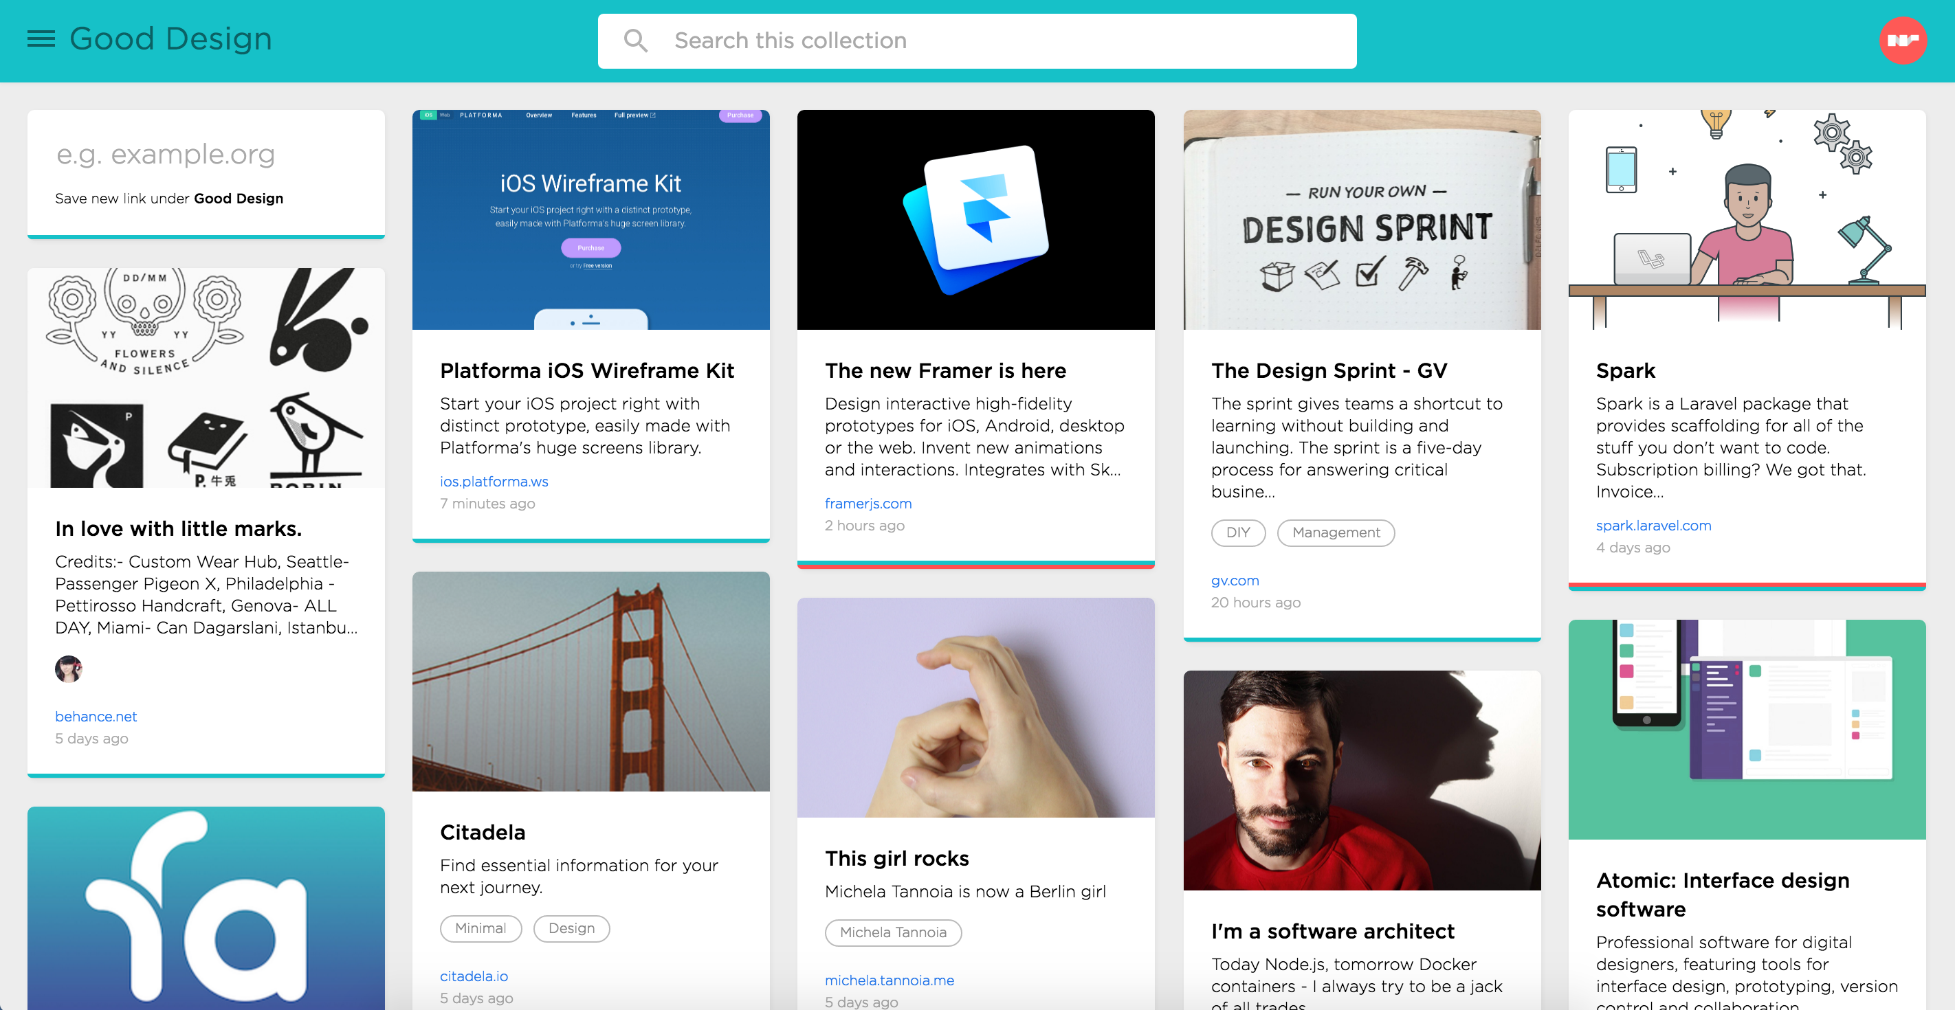The image size is (1955, 1010).
Task: Open the gv.com link
Action: [x=1234, y=581]
